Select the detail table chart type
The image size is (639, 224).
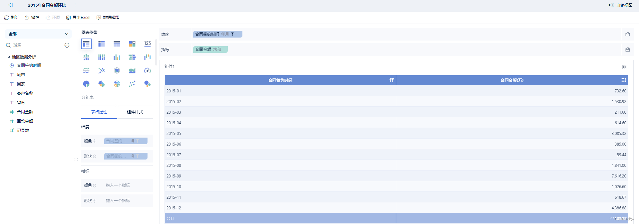pyautogui.click(x=117, y=44)
